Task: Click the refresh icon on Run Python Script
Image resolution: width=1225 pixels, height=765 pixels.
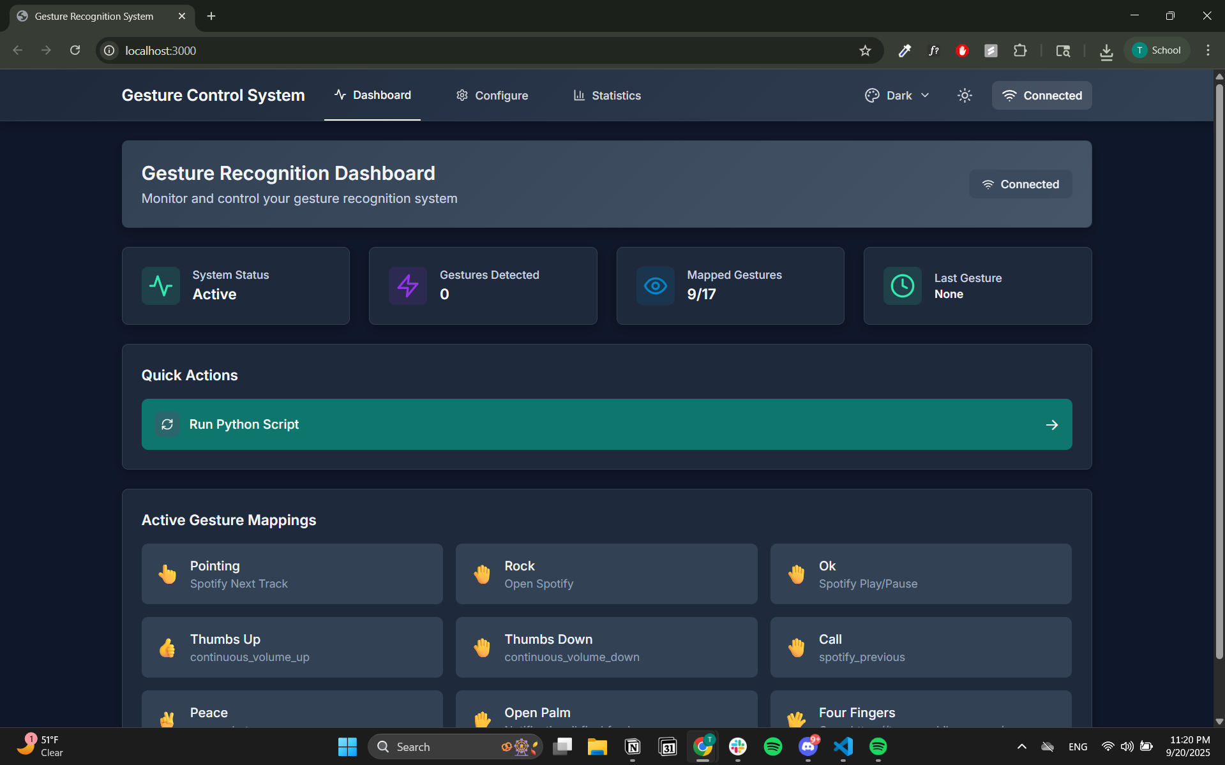Action: (167, 424)
